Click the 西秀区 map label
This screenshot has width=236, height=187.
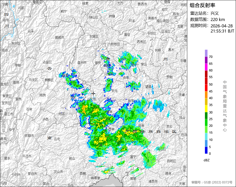[142, 42]
